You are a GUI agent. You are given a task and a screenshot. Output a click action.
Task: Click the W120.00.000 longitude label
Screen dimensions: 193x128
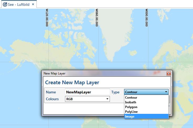pyautogui.click(x=47, y=18)
